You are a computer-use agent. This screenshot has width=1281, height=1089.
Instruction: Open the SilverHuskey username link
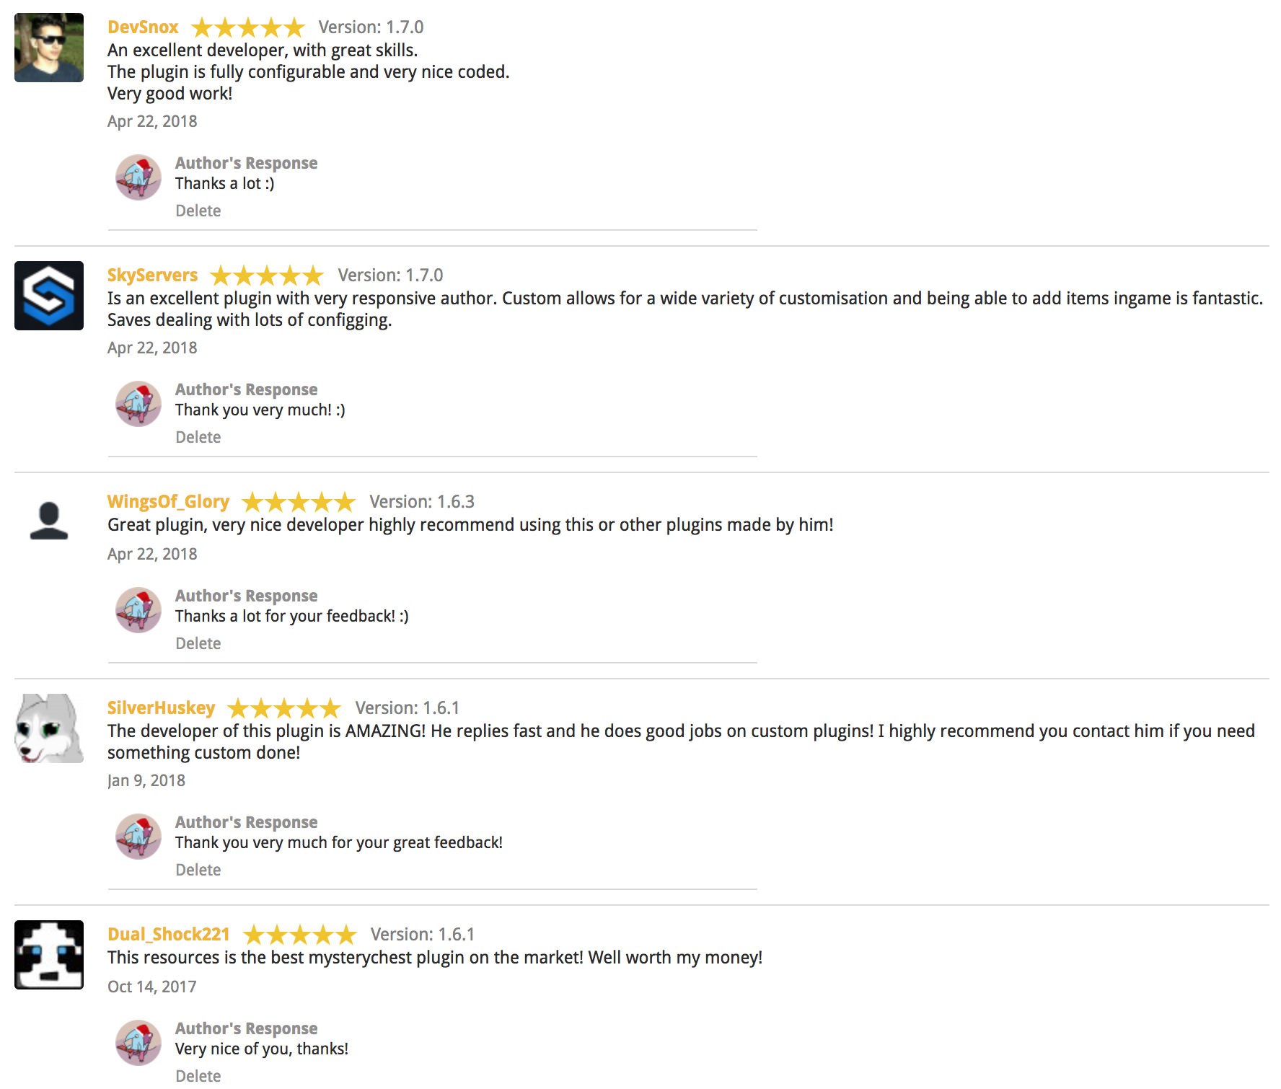pos(161,708)
